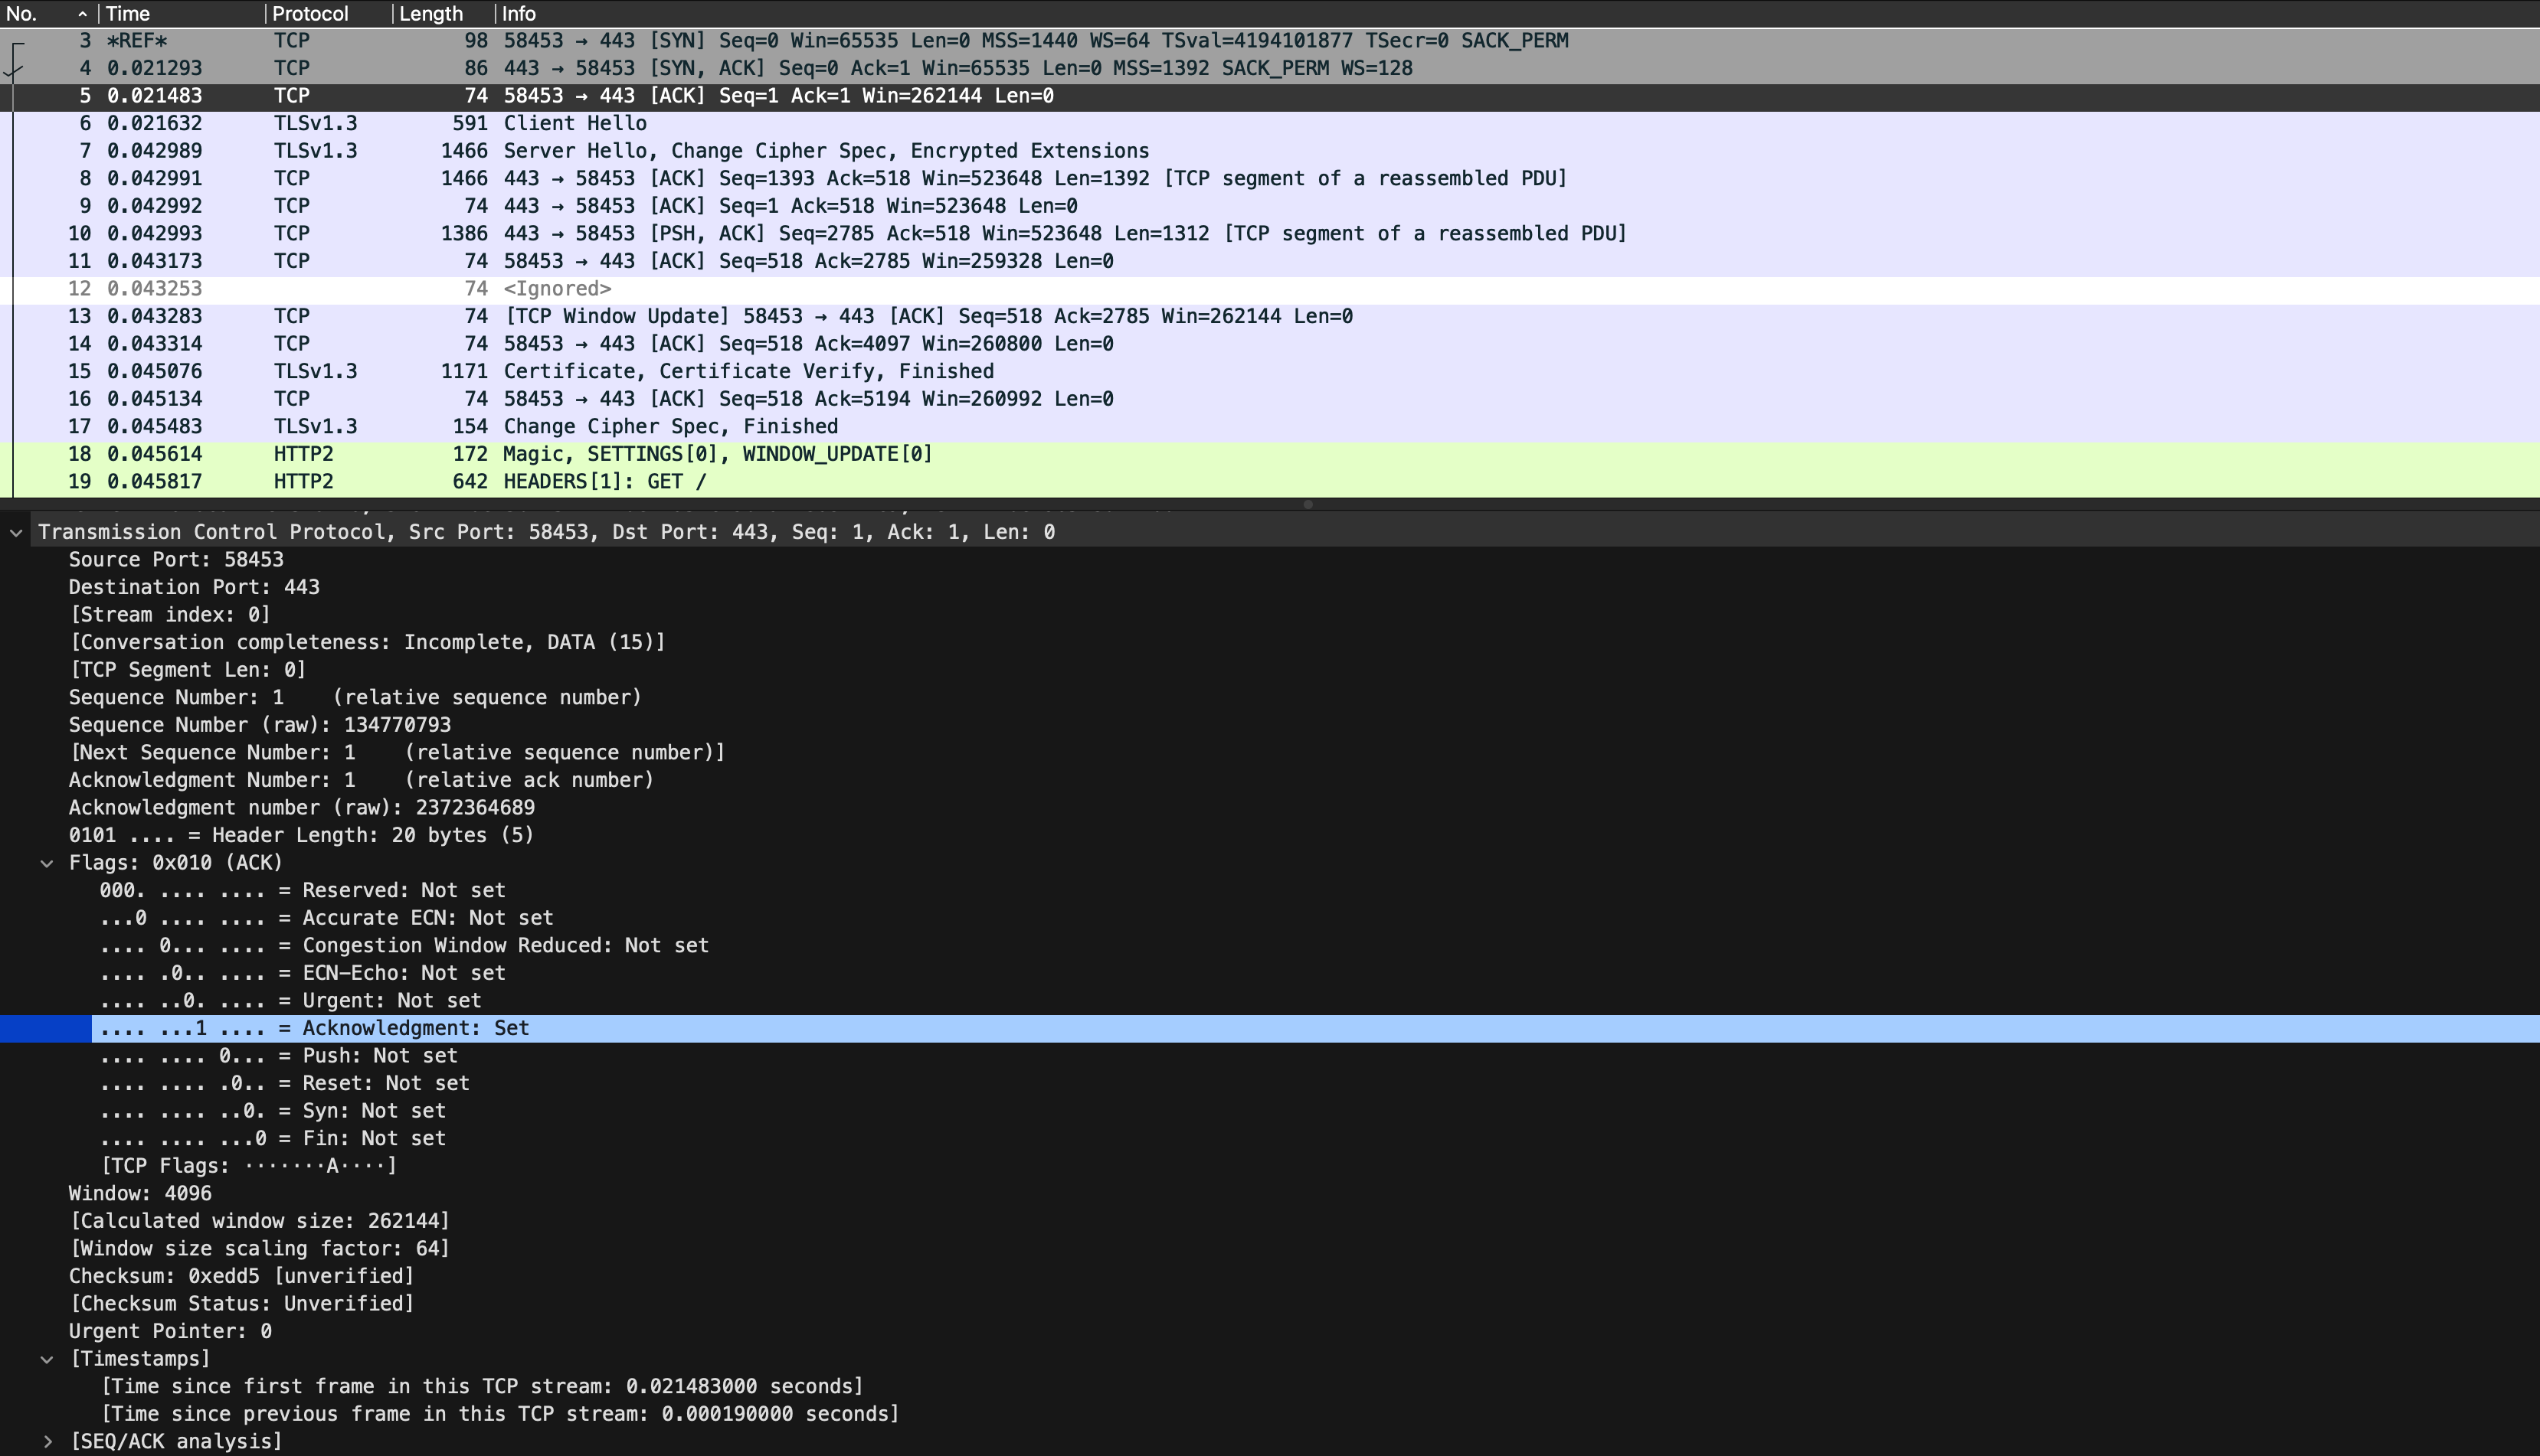Select packet 11 Ack=2785 Win=259328
This screenshot has width=2540, height=1456.
point(1269,261)
